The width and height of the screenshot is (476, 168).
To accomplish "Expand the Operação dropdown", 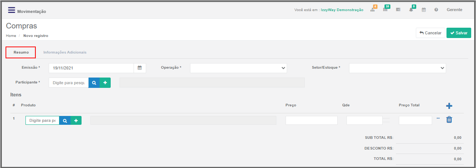I will pos(238,68).
